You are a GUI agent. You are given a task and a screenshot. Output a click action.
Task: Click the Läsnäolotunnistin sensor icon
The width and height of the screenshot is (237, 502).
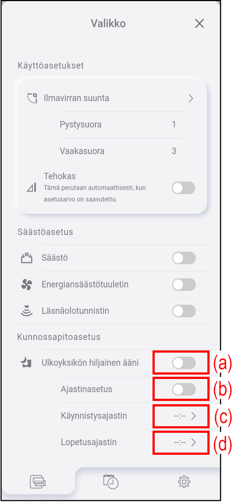tap(26, 311)
